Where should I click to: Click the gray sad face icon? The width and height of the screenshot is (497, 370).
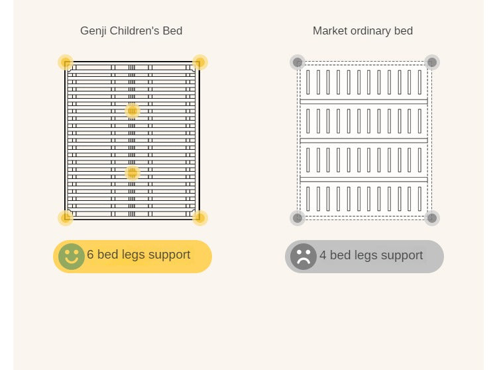(304, 257)
